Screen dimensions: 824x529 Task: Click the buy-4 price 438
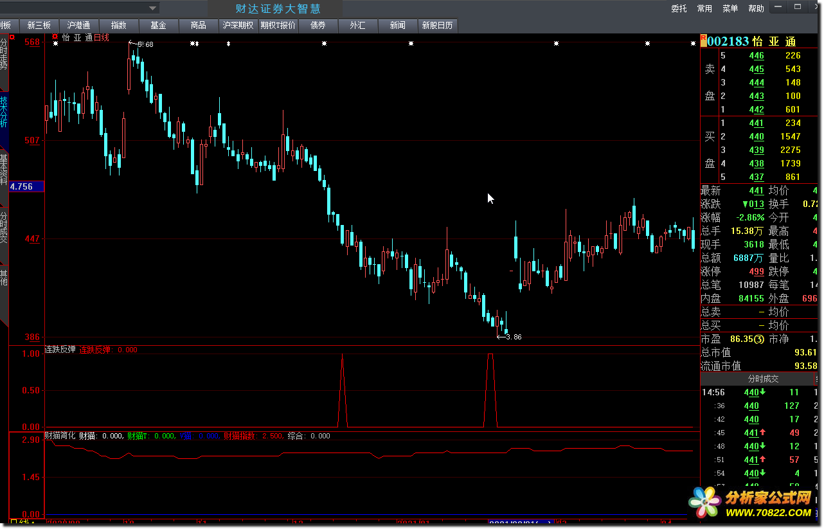(x=757, y=163)
